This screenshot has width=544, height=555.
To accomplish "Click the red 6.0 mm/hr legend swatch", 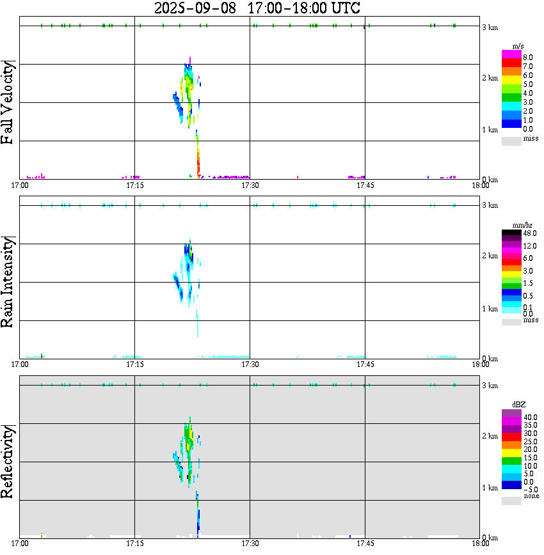I will [511, 262].
